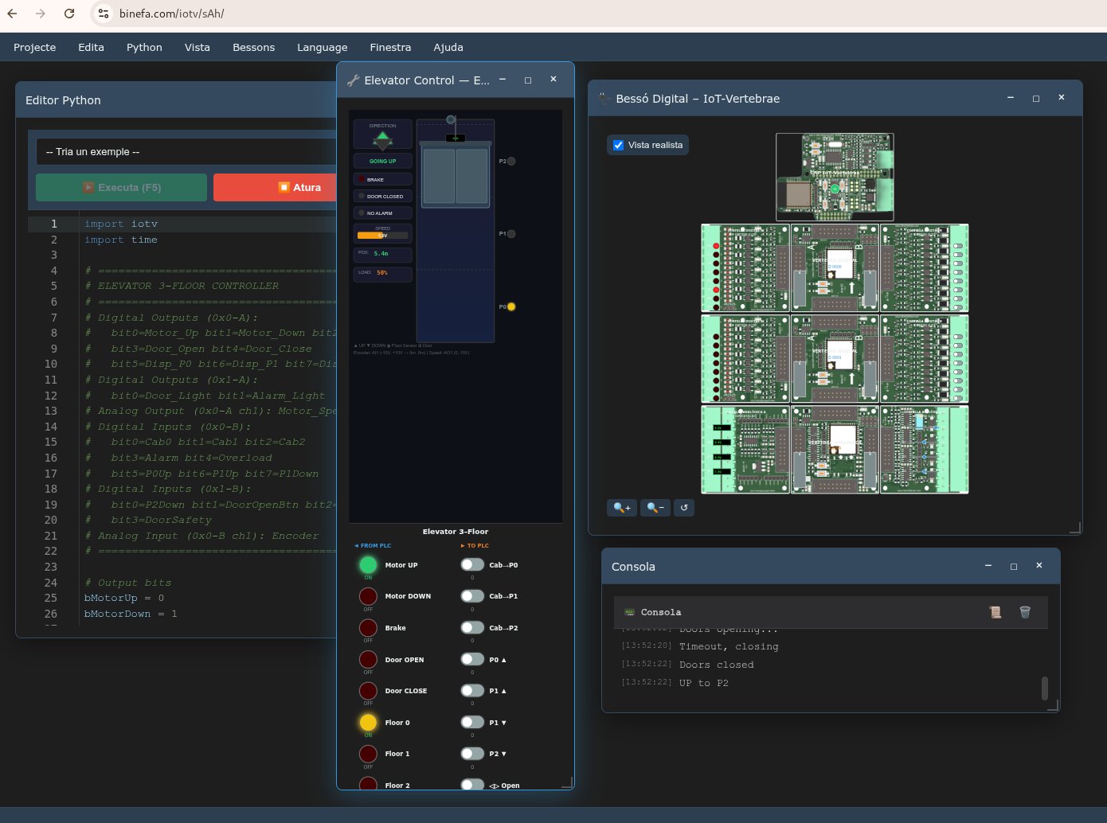The width and height of the screenshot is (1107, 823).
Task: Click the browser reload icon
Action: (69, 14)
